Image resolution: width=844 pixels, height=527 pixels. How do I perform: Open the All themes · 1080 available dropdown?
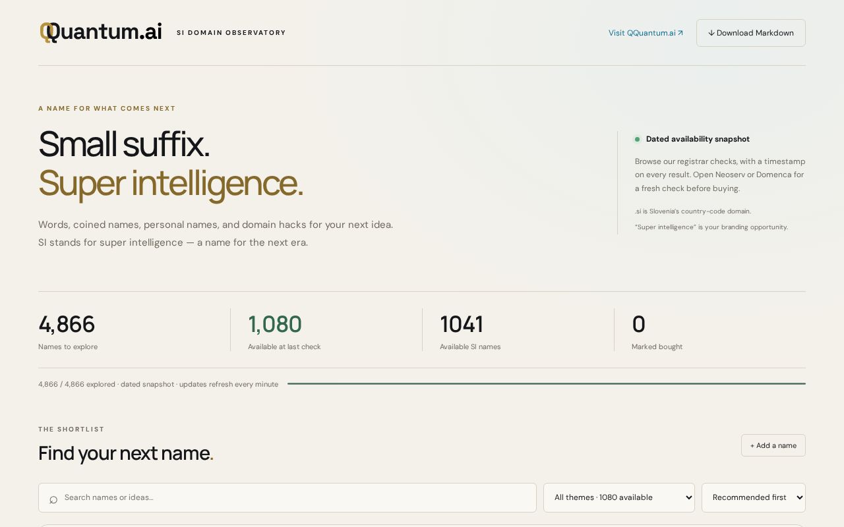pos(618,497)
